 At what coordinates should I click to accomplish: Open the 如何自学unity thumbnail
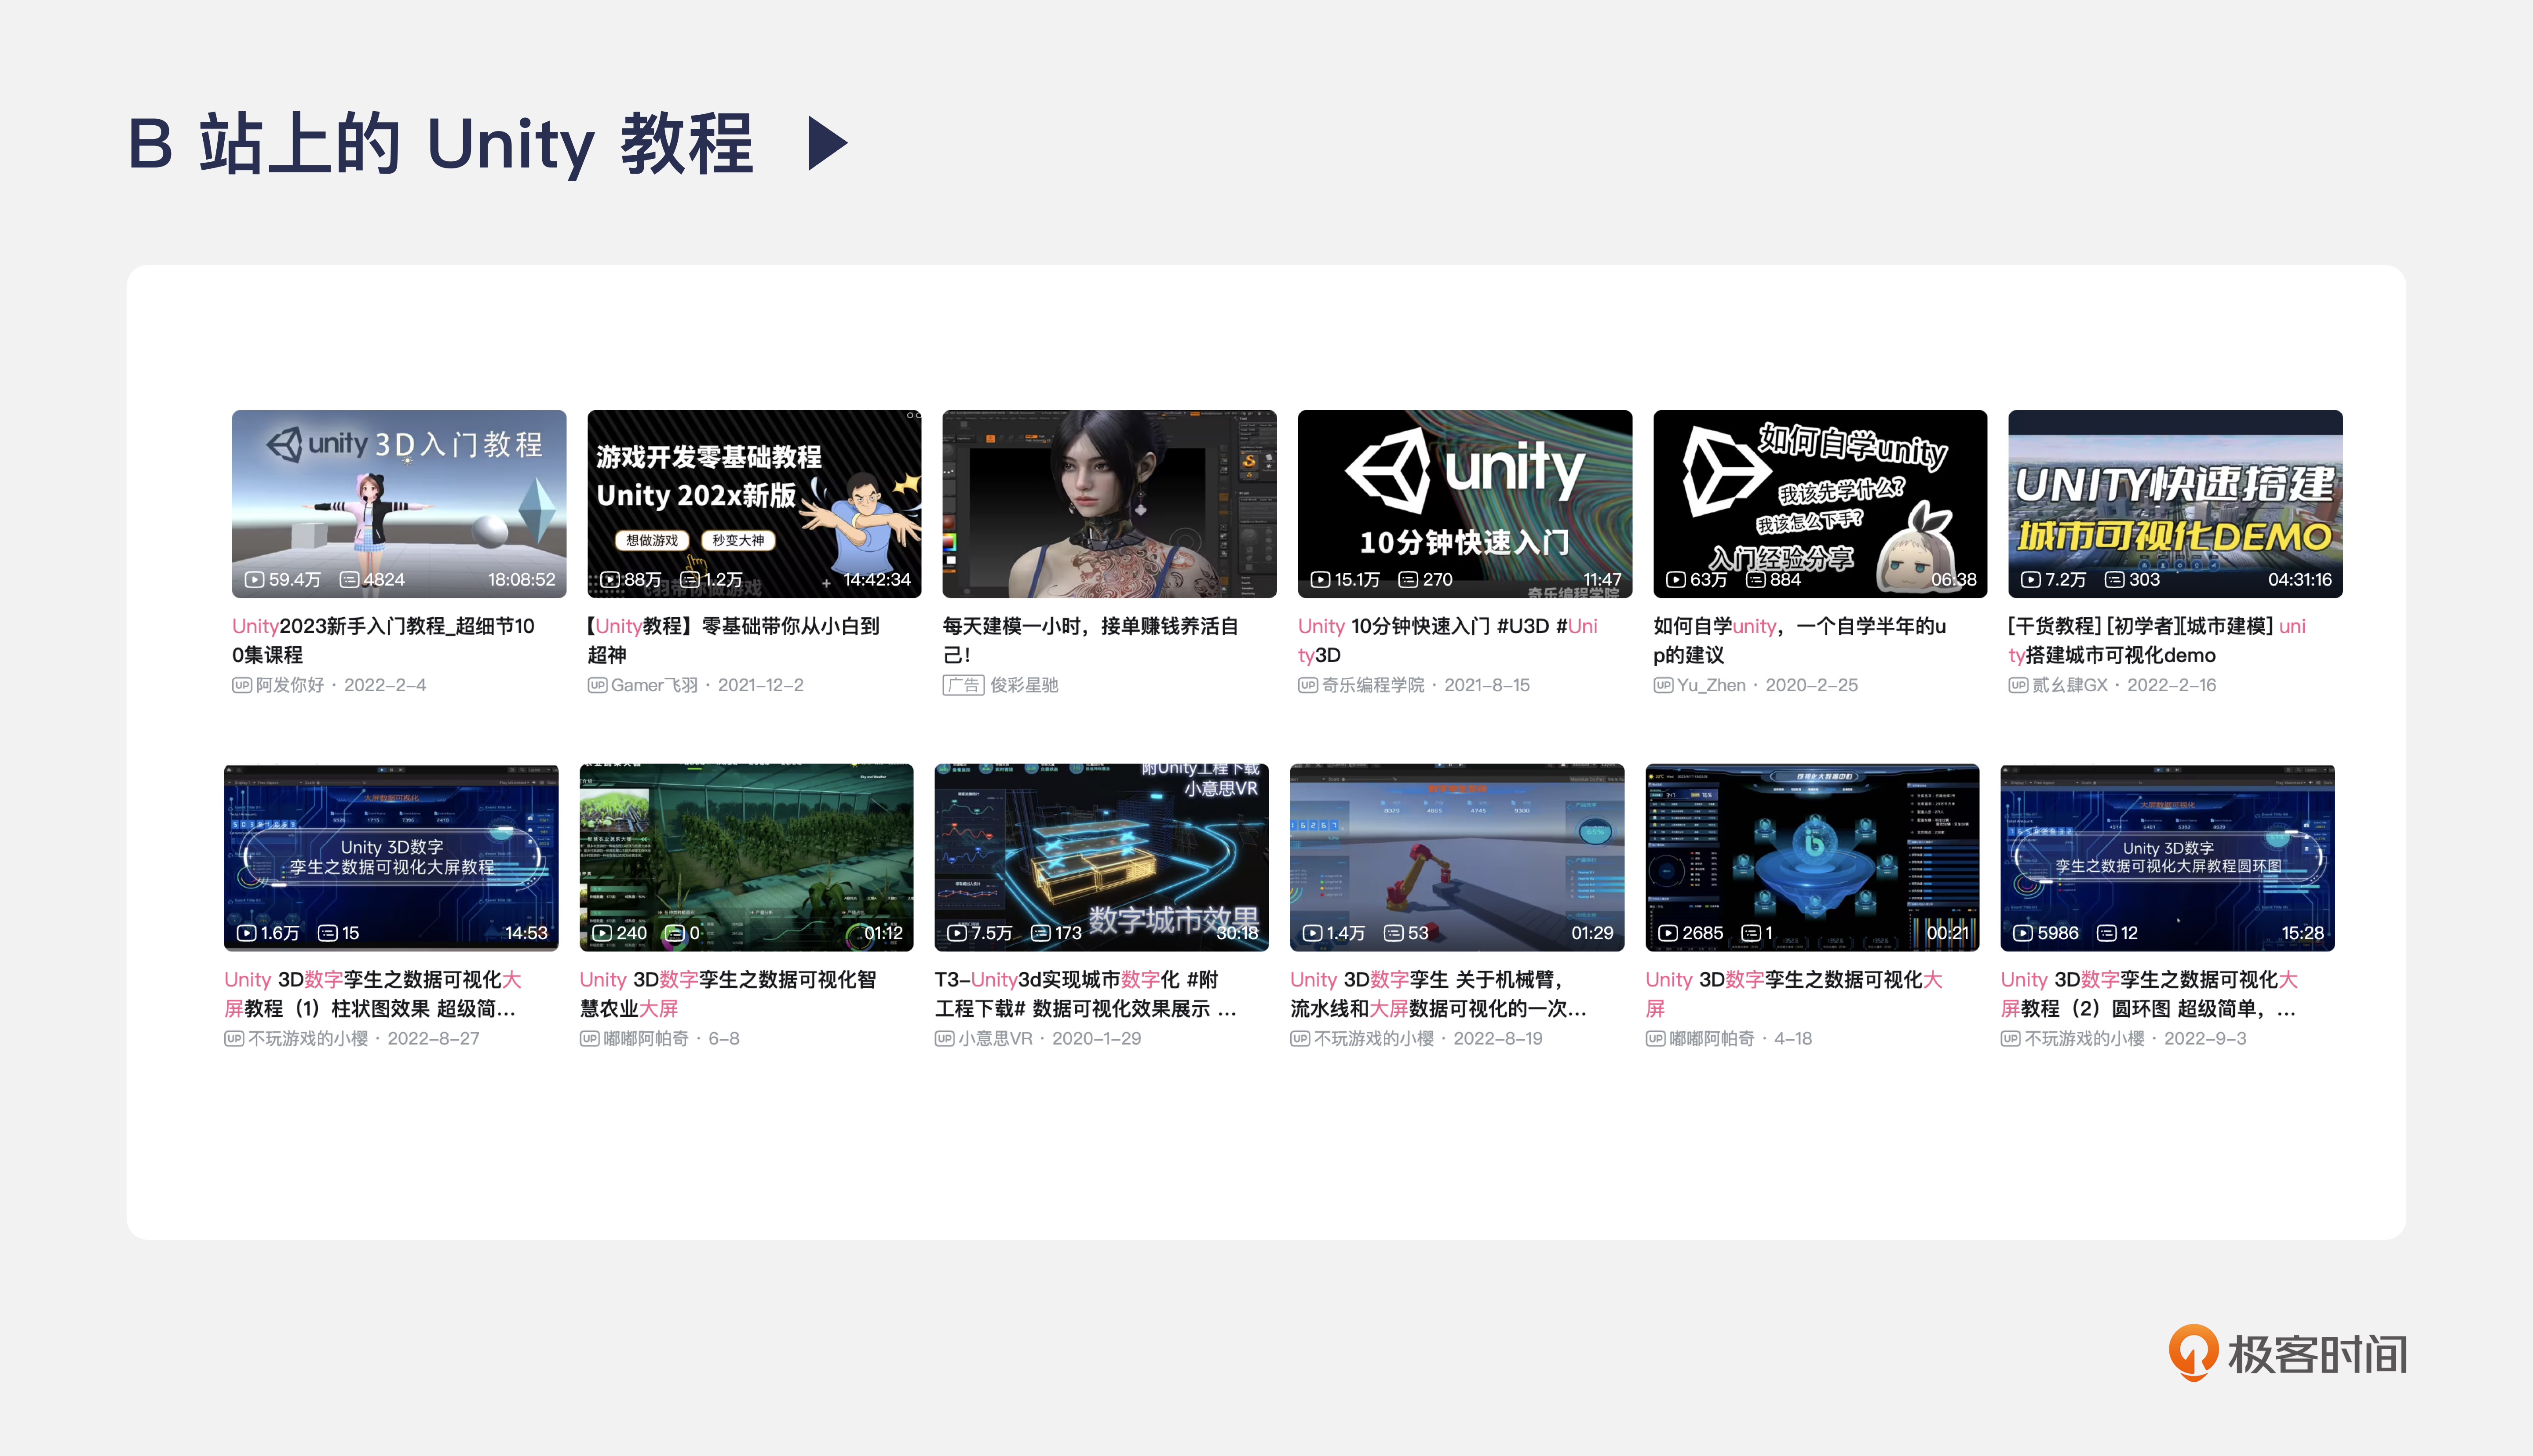(1820, 504)
